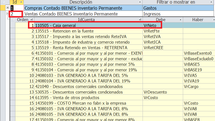Click the IdCuenta column header
This screenshot has width=215, height=121.
coord(88,20)
